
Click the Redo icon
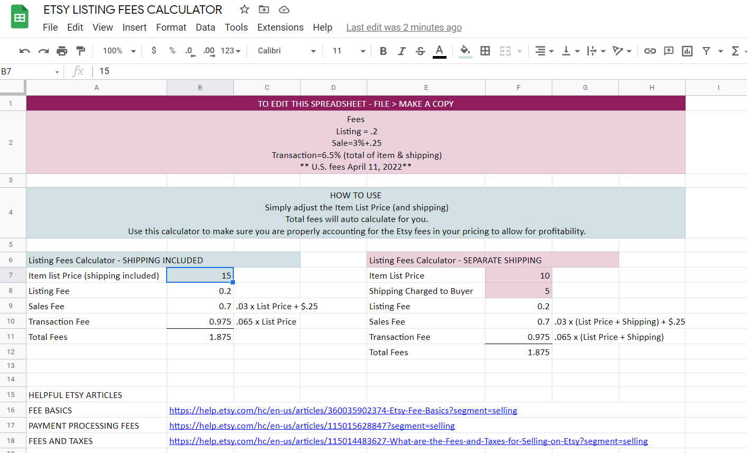point(43,51)
